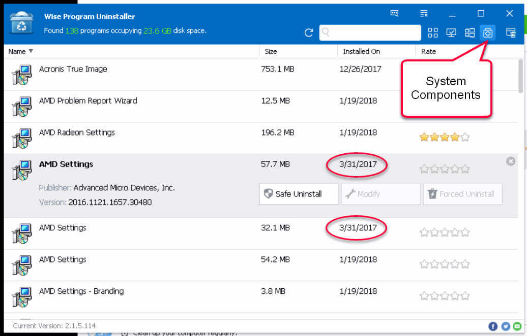Rate the 54.2 MB AMD Settings entry
The height and width of the screenshot is (336, 527).
444,264
